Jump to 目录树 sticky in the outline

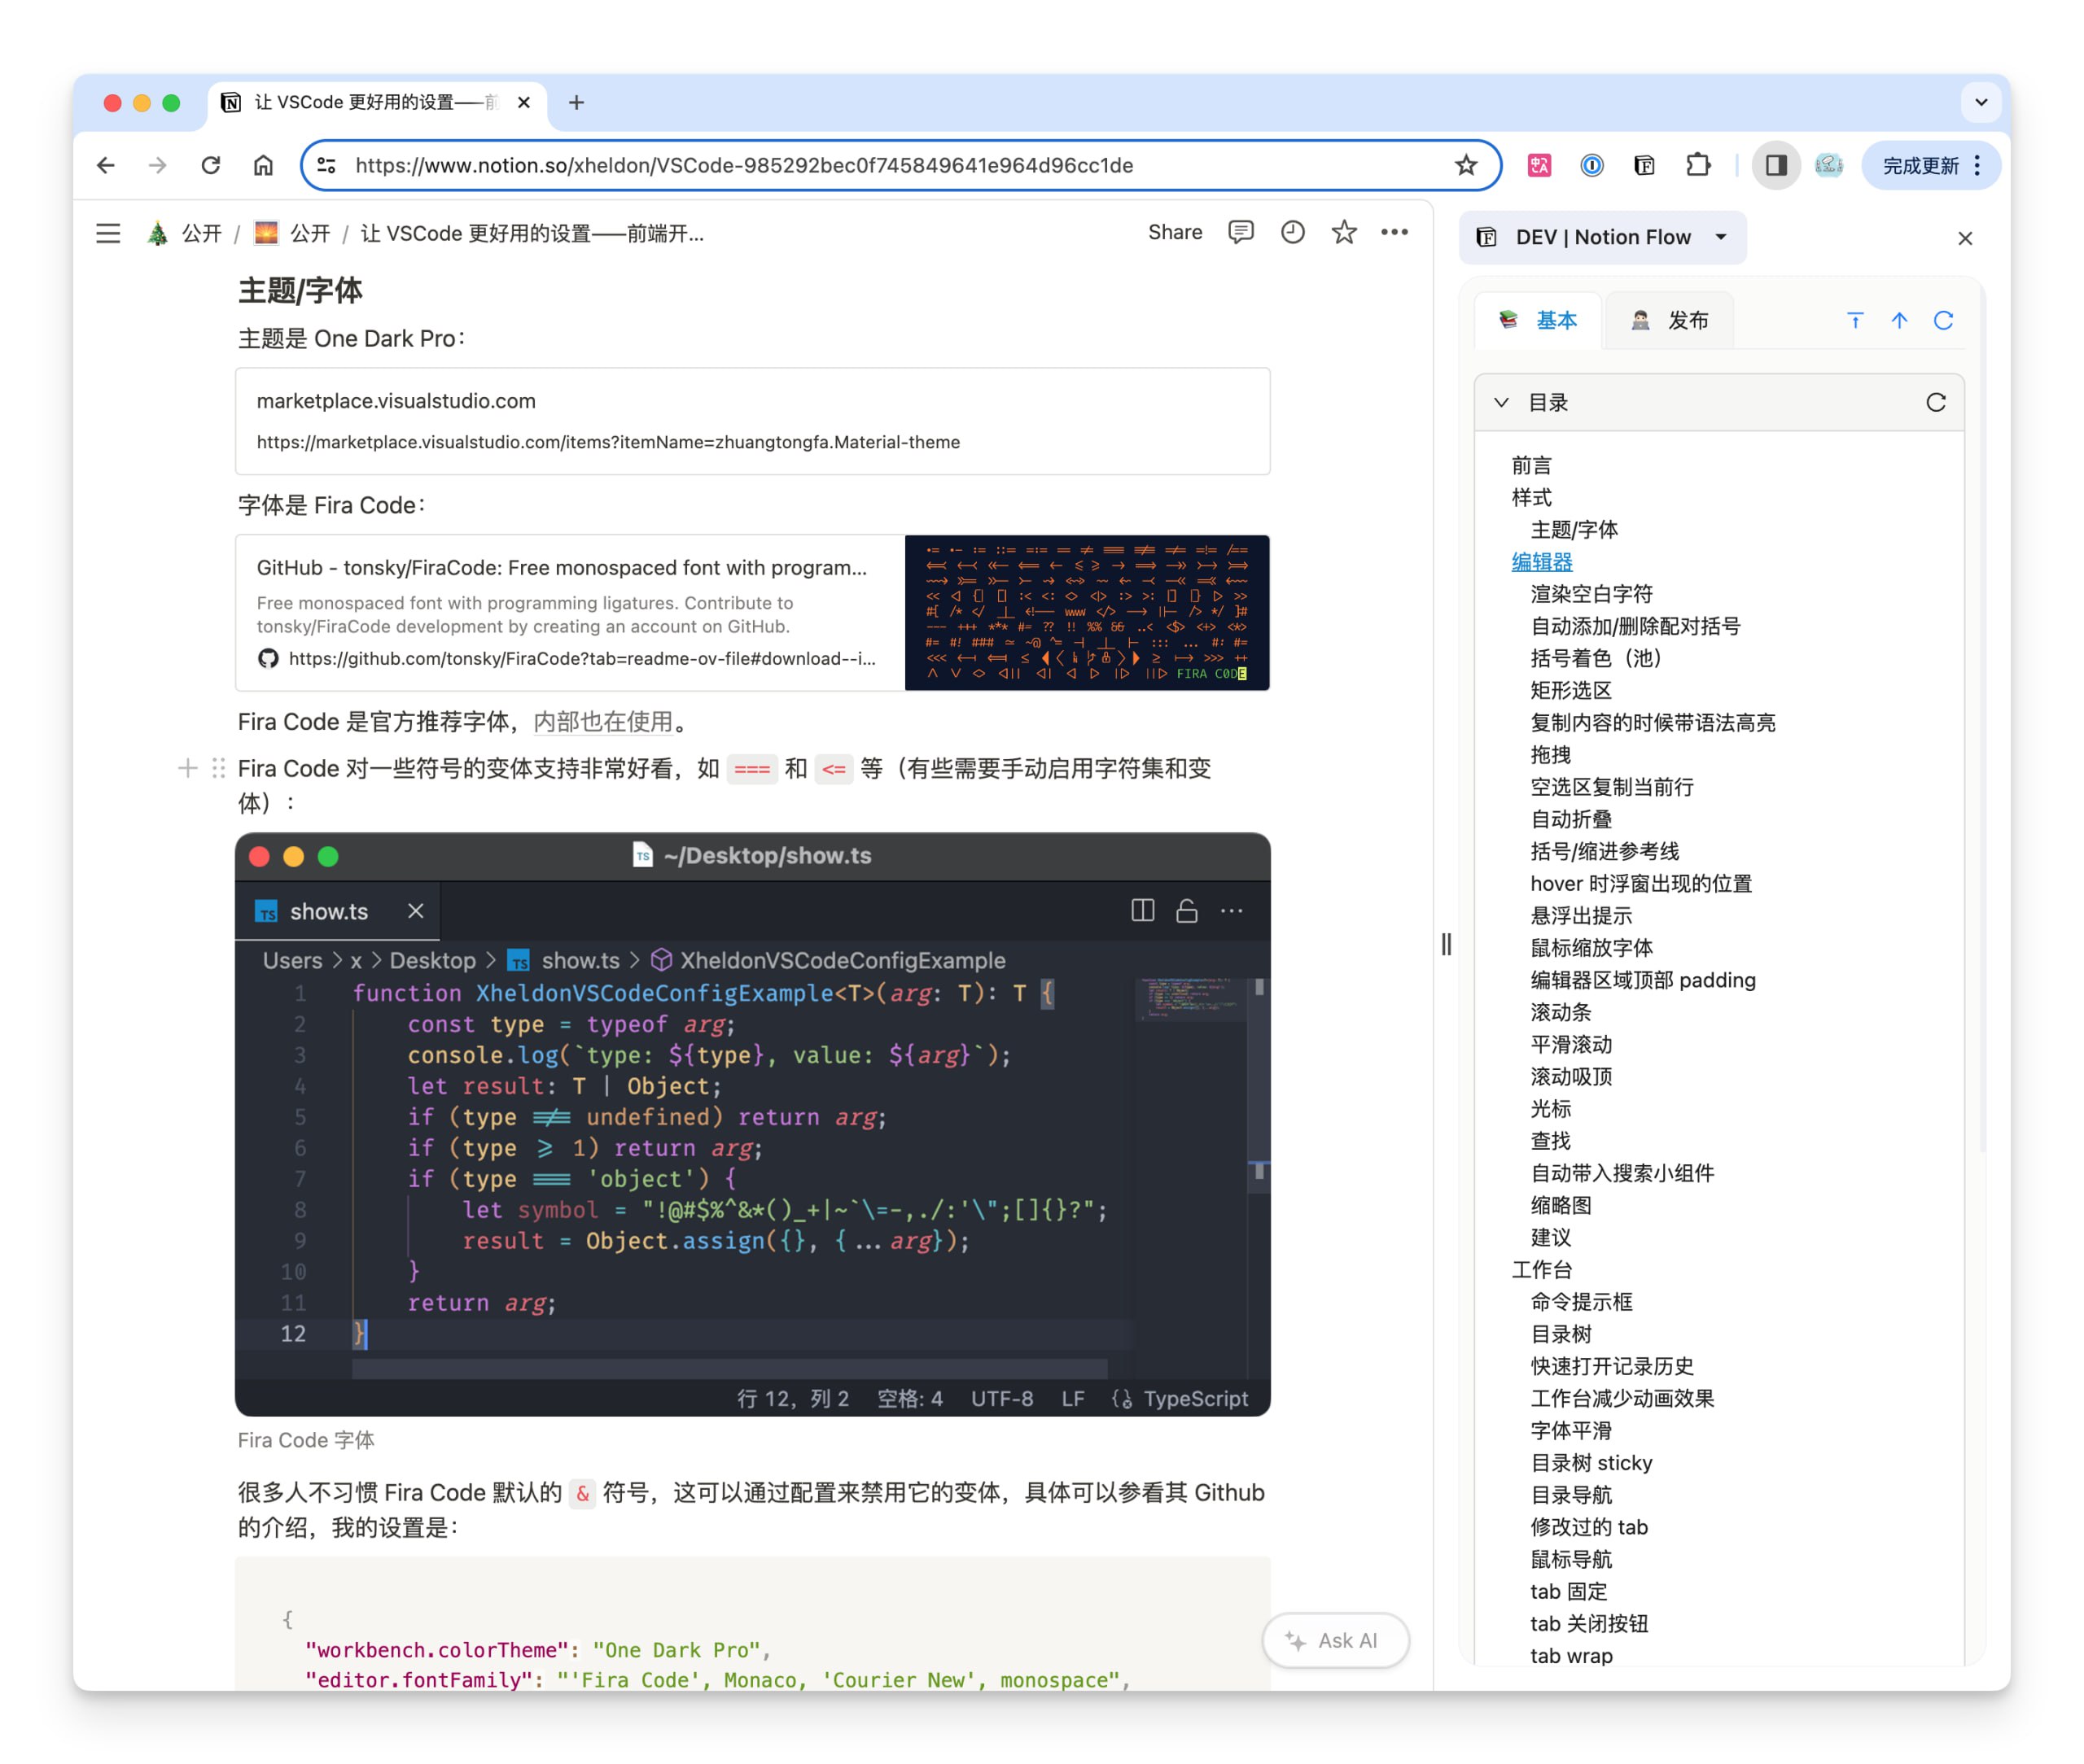pos(1591,1463)
